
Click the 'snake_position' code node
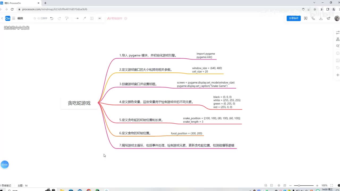tap(211, 120)
